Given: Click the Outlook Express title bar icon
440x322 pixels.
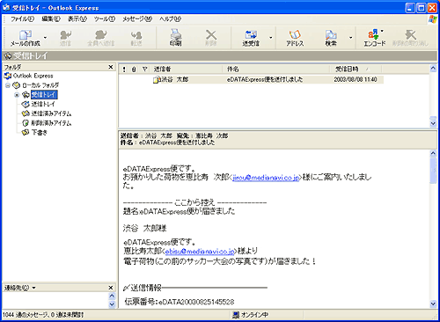Looking at the screenshot, I should (x=6, y=8).
